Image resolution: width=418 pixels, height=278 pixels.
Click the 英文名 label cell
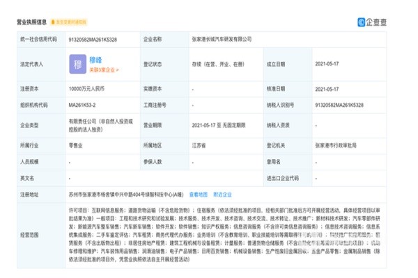tap(41, 178)
